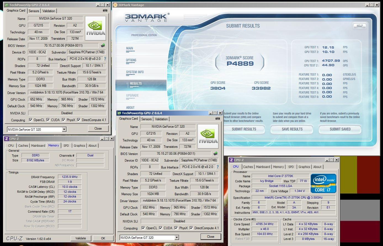
Task: Open Mainboard tab in CPU-Z processor window
Action: 263,167
